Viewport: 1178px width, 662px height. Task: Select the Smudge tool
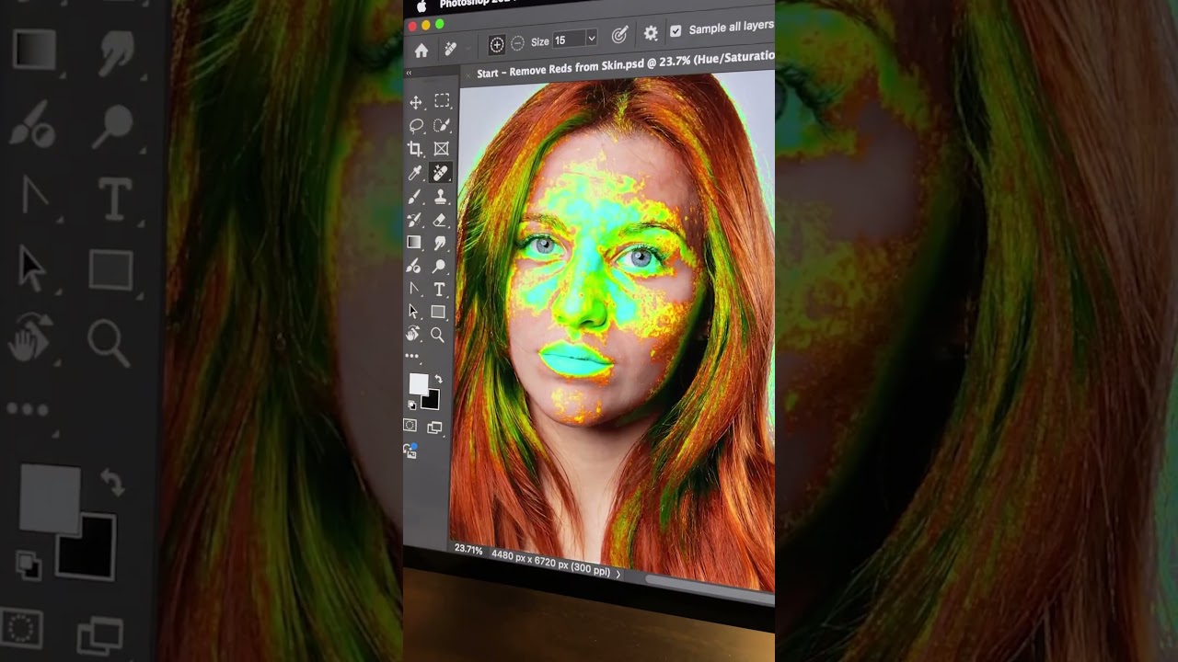click(439, 243)
